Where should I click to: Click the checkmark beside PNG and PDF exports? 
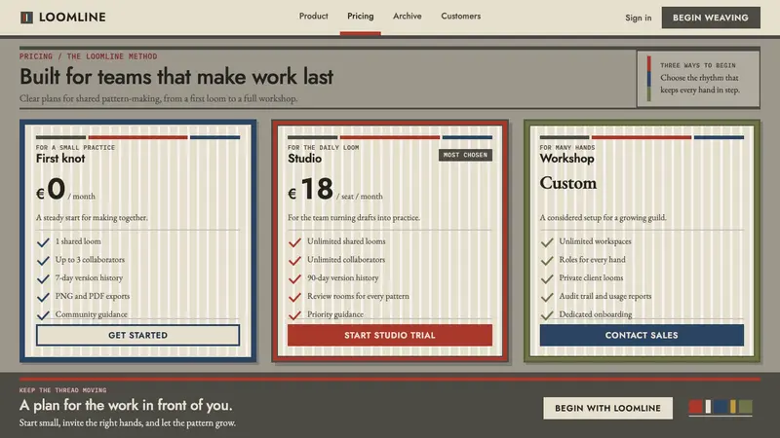[x=43, y=297]
